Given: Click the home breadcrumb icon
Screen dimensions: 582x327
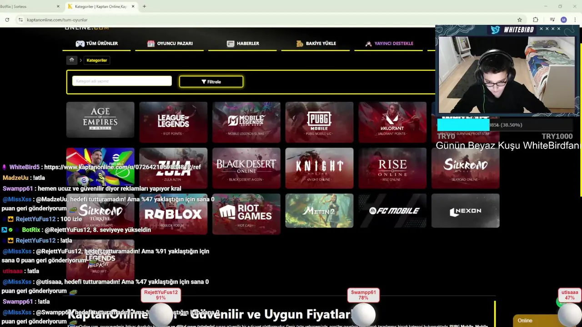Looking at the screenshot, I should 71,60.
